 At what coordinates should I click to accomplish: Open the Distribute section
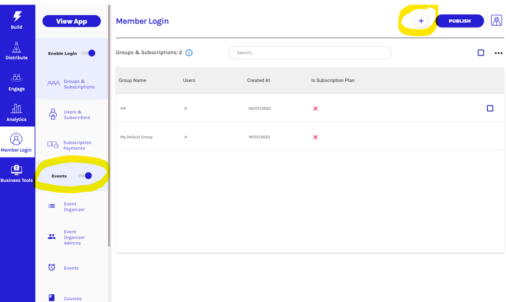pos(17,49)
